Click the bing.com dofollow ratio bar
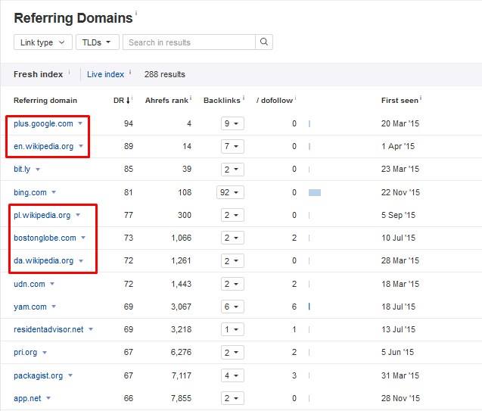This screenshot has height=411, width=482. point(315,192)
